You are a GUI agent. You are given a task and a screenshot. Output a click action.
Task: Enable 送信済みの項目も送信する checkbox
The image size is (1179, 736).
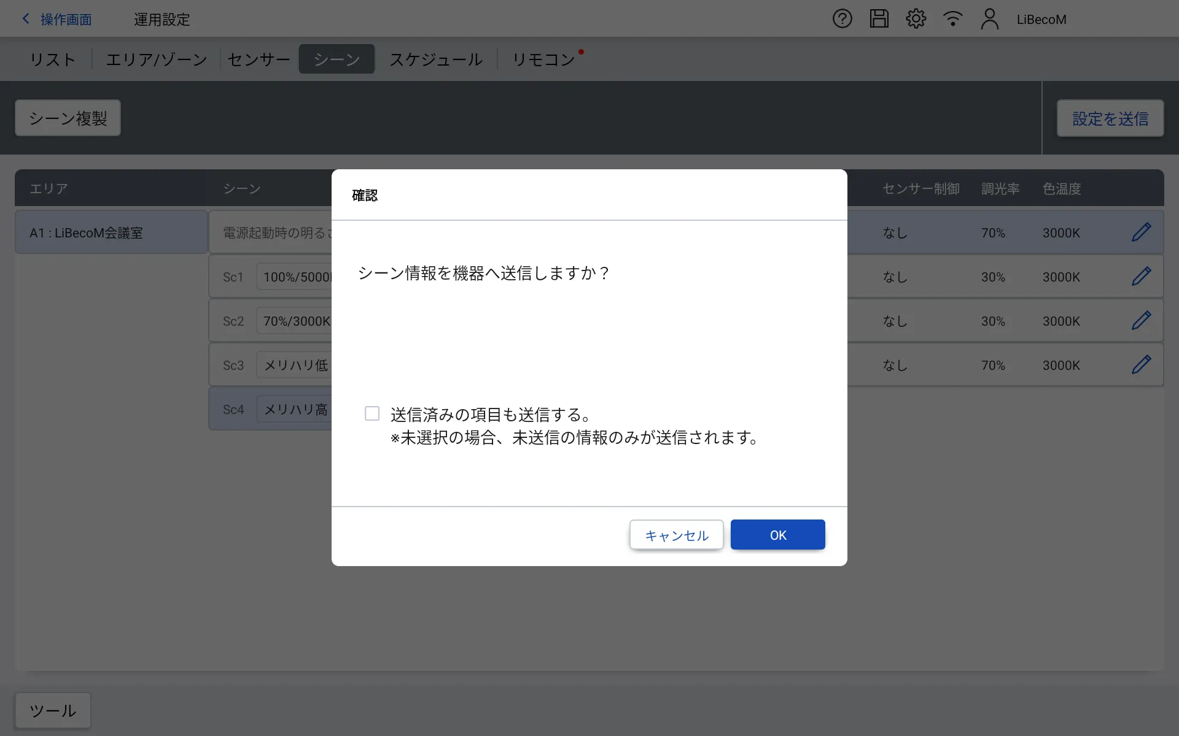pyautogui.click(x=372, y=414)
